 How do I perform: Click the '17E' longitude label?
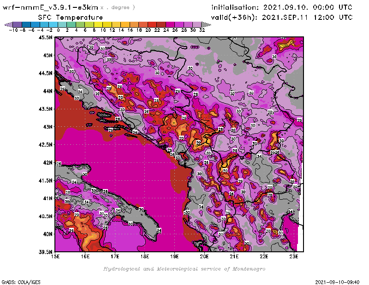[115, 256]
